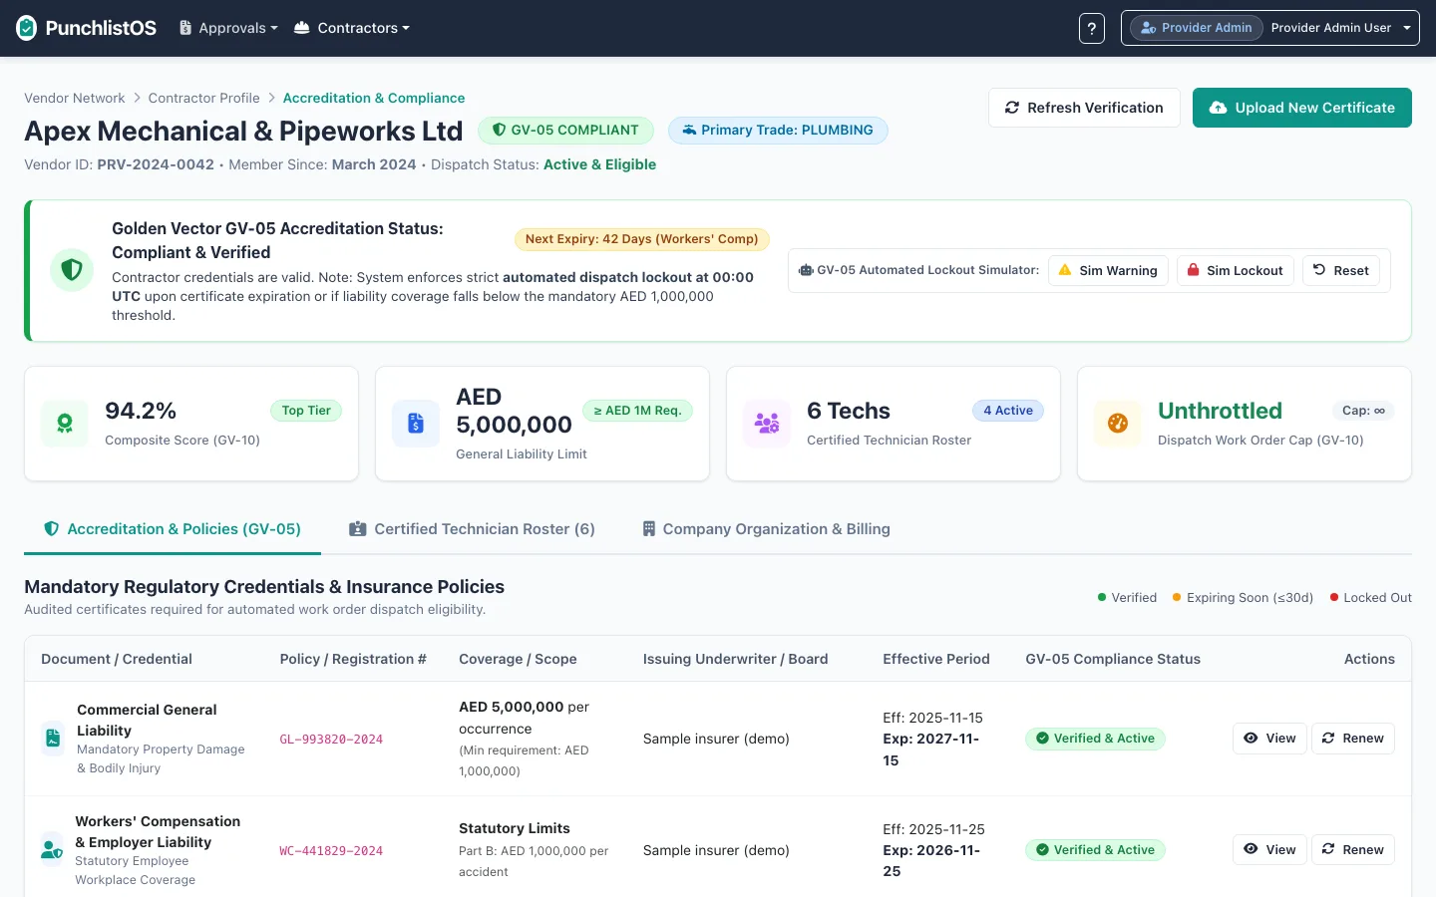Click the Primary Trade: PLUMBING badge
1436x897 pixels.
(x=778, y=131)
